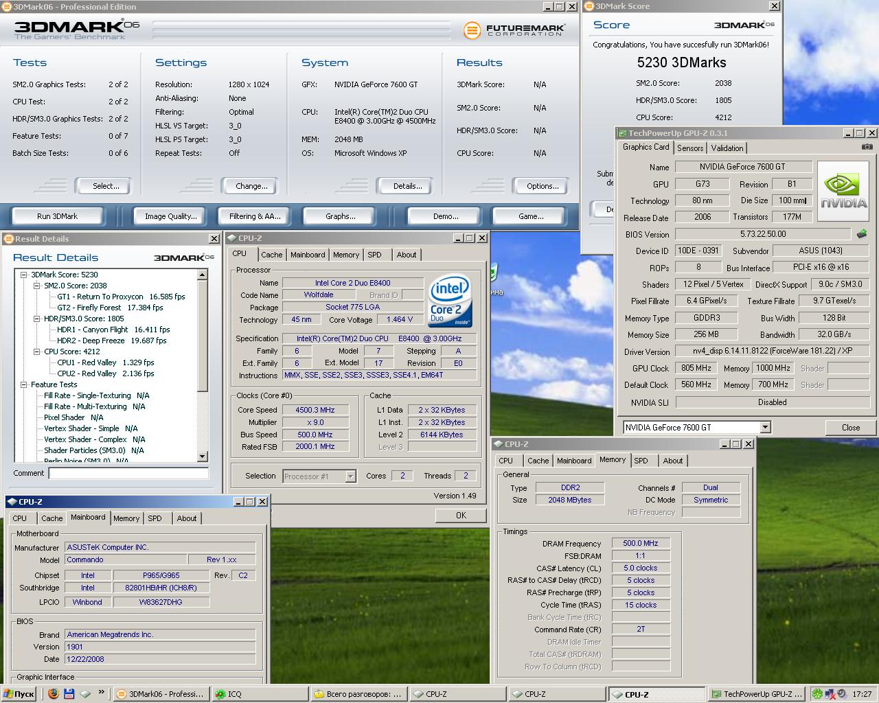The width and height of the screenshot is (879, 703).
Task: Click the Intel Core 2 Duo logo
Action: click(x=450, y=299)
